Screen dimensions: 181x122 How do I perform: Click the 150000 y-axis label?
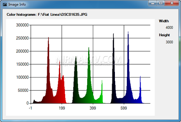pyautogui.click(x=22, y=64)
